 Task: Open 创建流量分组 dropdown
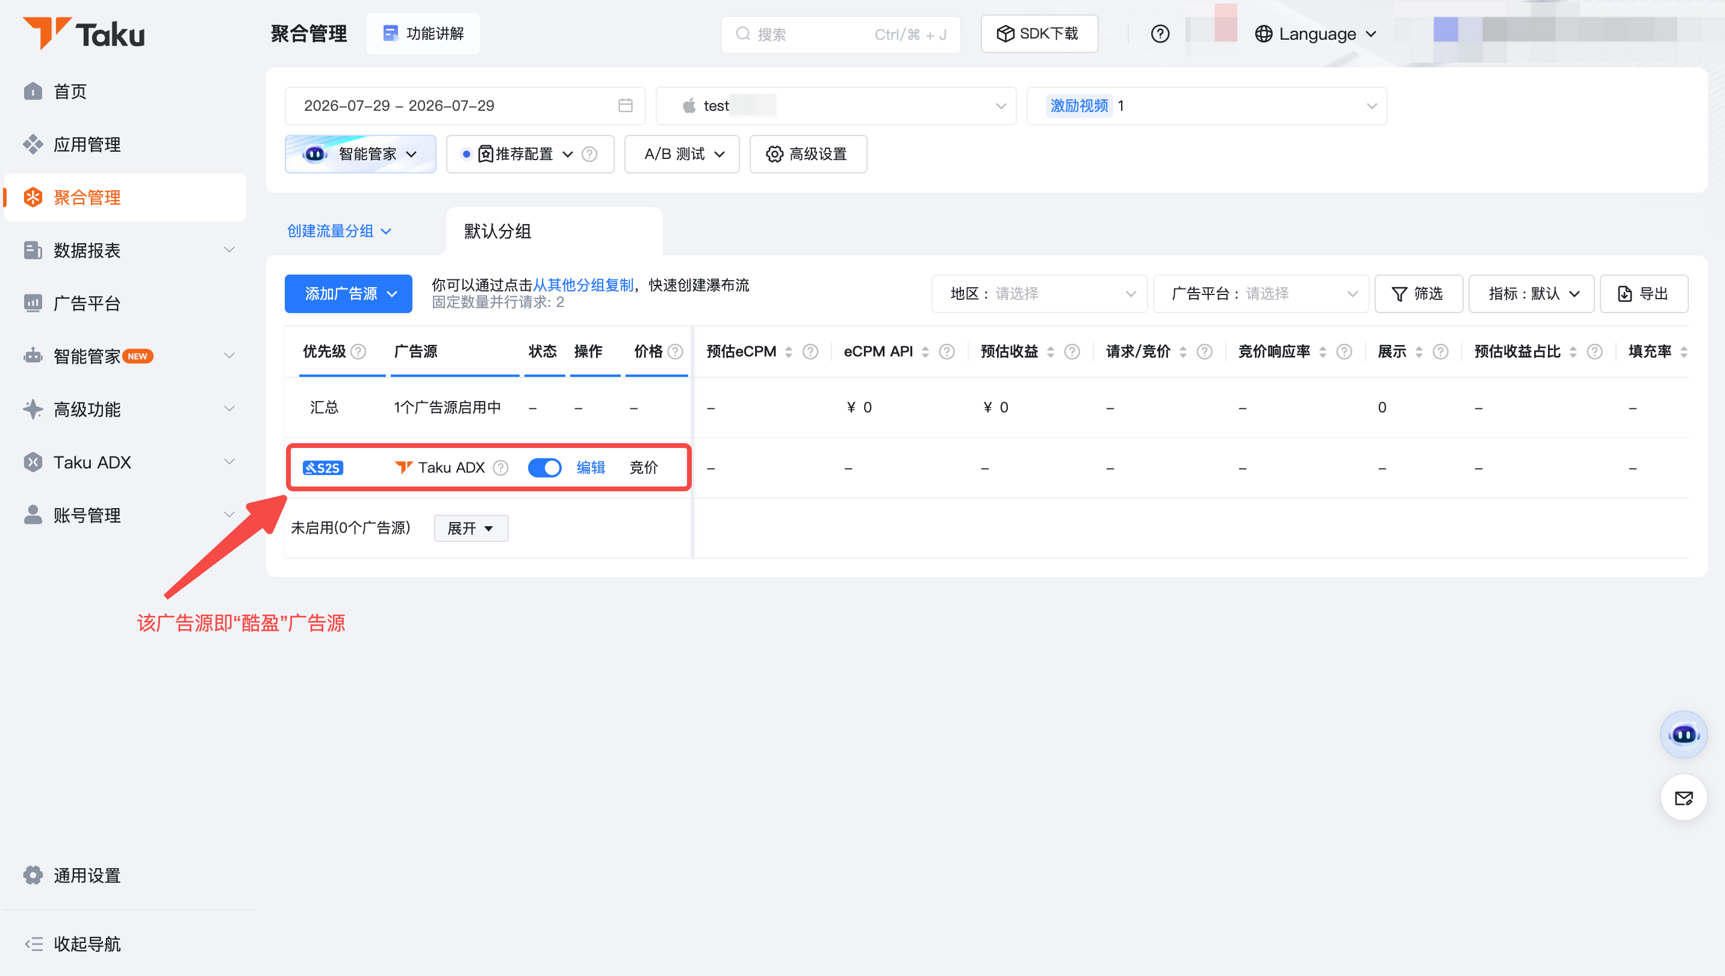(x=339, y=231)
